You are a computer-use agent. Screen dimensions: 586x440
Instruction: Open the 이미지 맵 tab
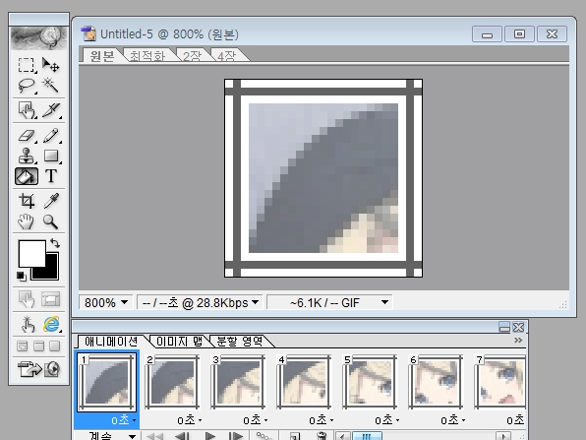179,342
